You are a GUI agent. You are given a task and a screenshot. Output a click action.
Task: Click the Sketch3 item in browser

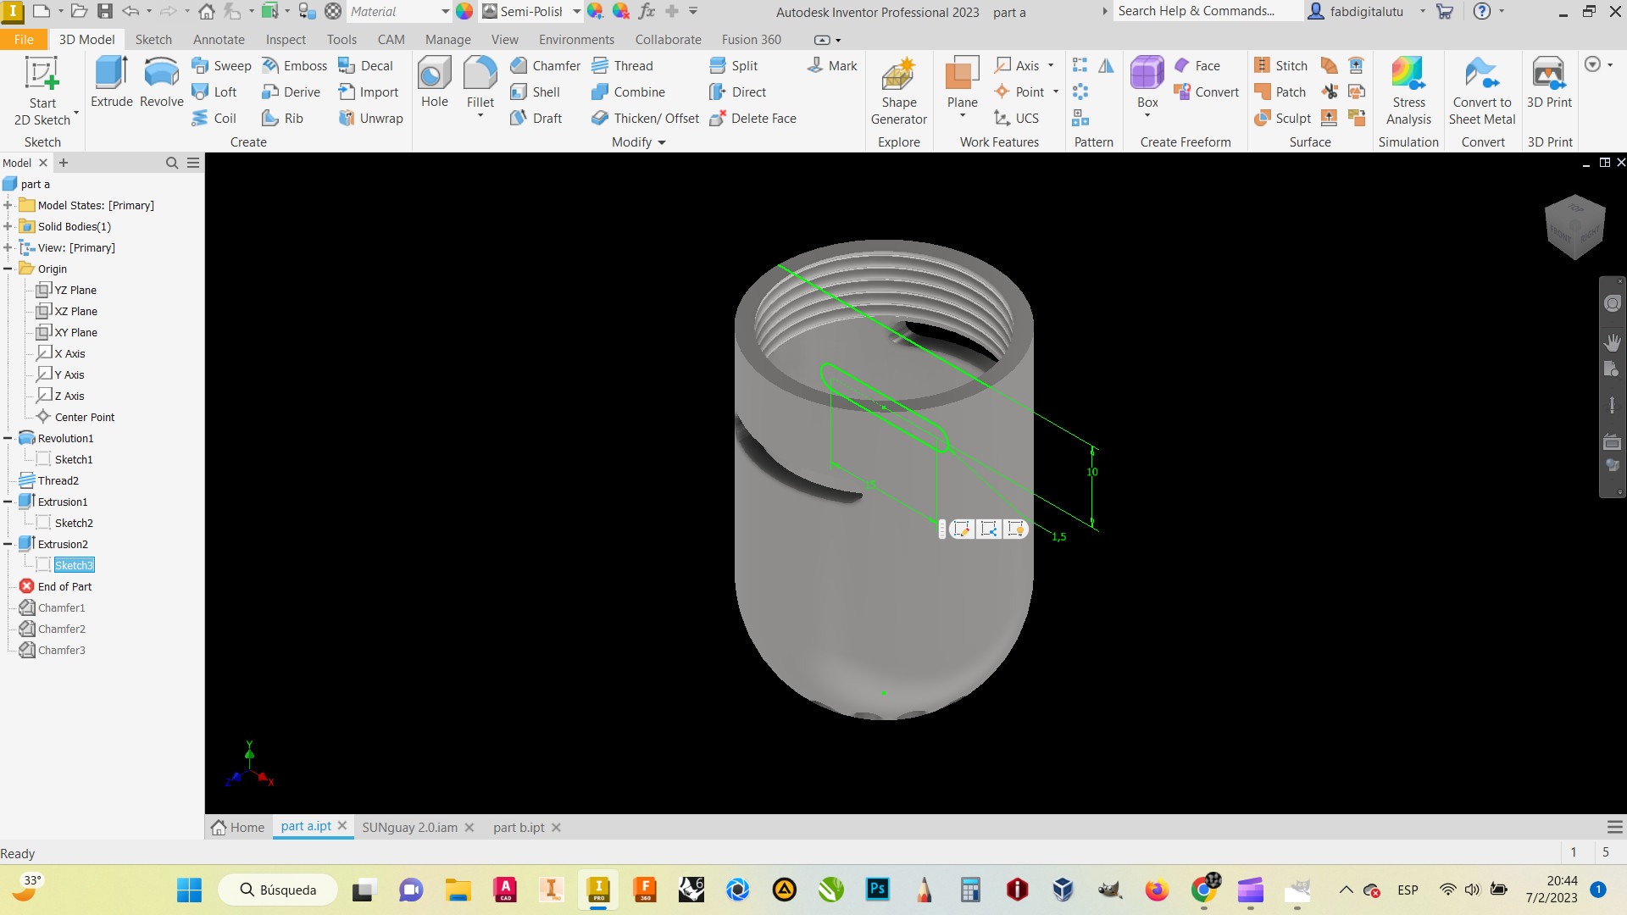pos(74,565)
